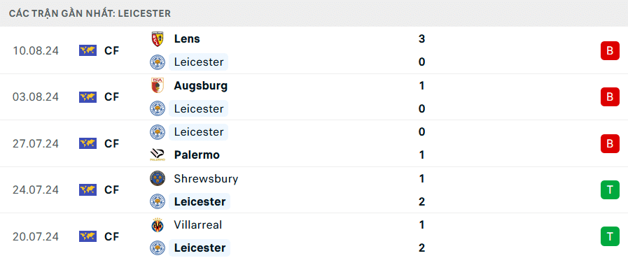Click the red B badge for Lens match
Image resolution: width=628 pixels, height=258 pixels.
click(x=610, y=51)
